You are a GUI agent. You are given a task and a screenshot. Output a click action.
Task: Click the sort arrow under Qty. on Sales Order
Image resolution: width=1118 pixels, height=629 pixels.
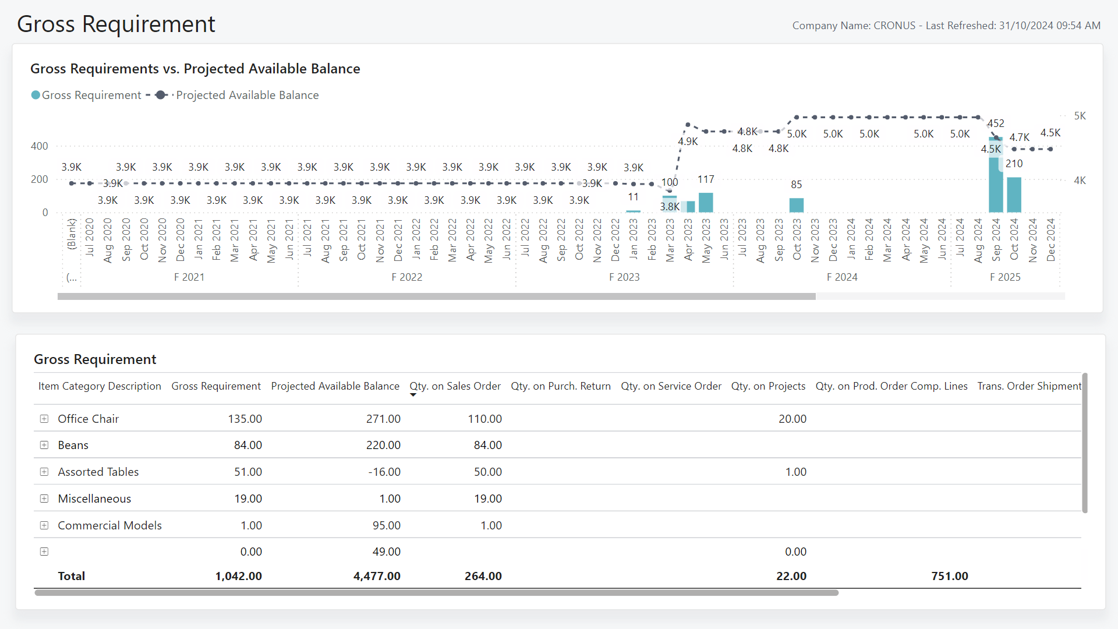coord(413,395)
